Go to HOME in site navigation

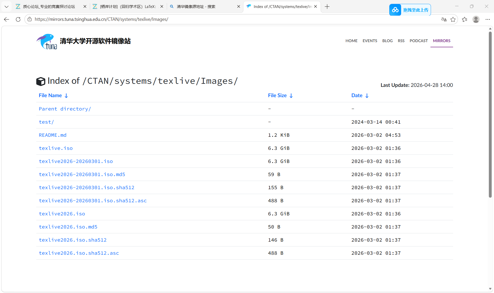tap(351, 41)
